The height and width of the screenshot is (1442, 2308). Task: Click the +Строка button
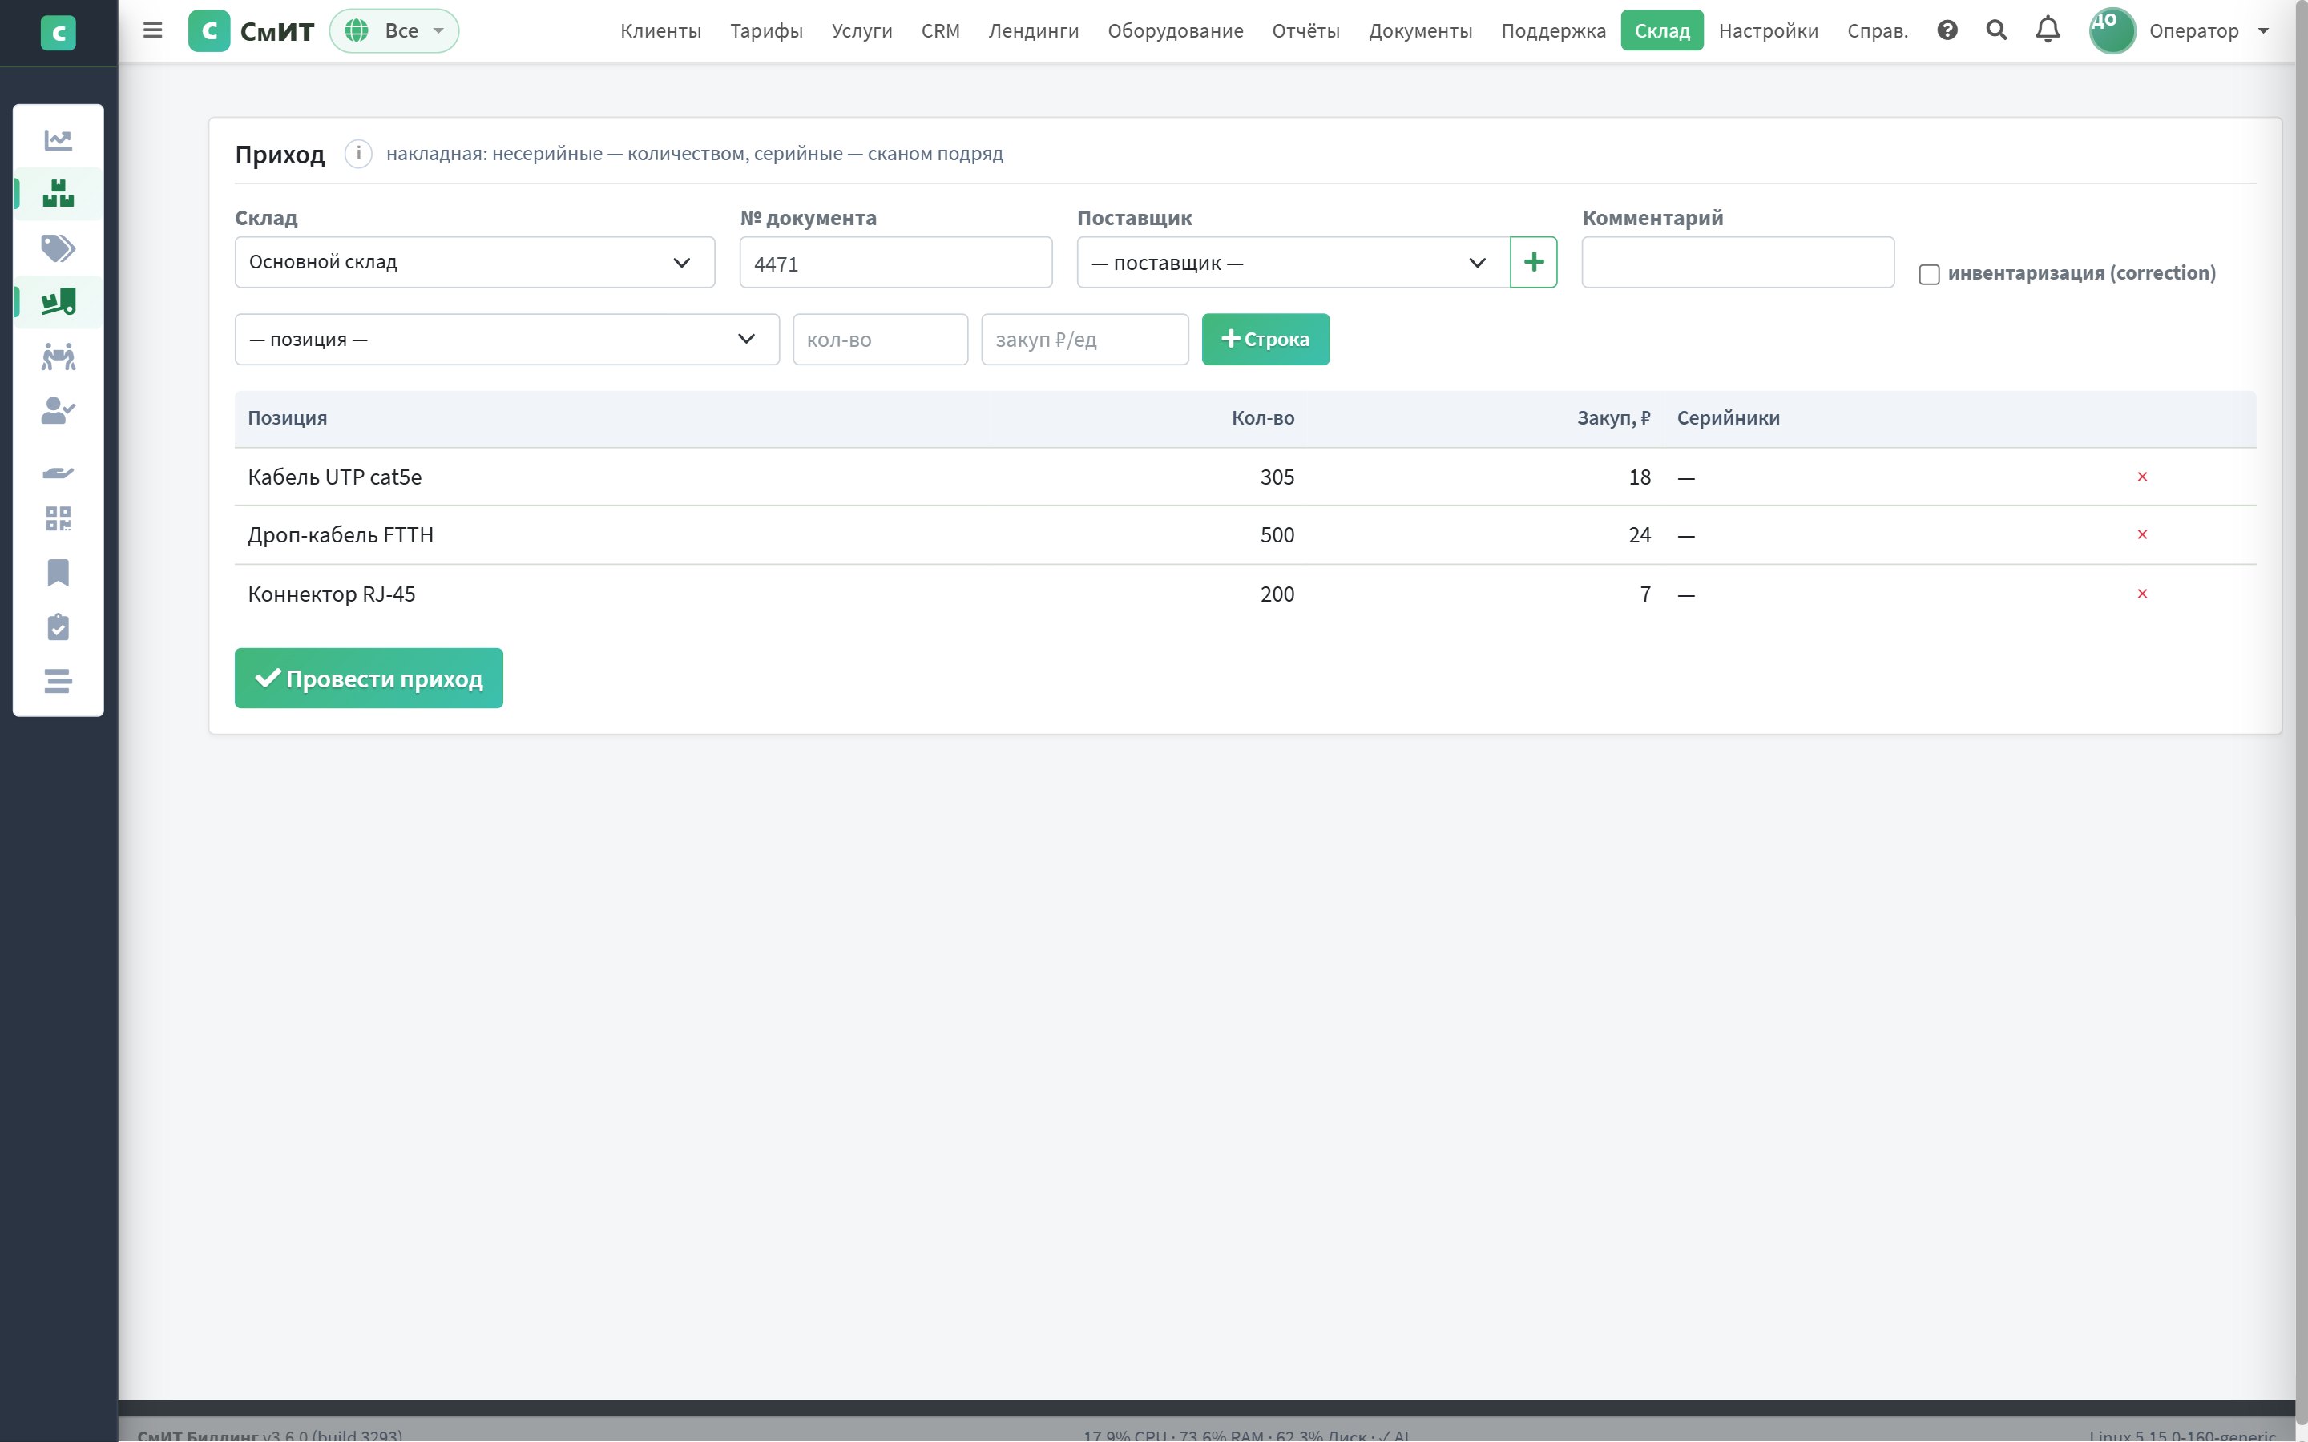click(x=1265, y=340)
